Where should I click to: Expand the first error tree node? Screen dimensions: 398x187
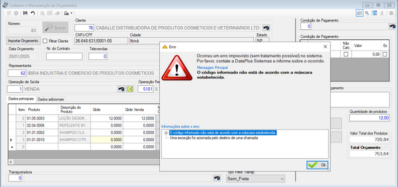point(166,132)
